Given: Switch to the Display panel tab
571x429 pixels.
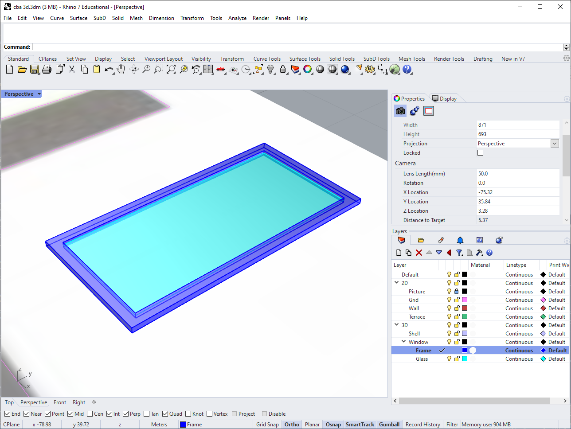Looking at the screenshot, I should pyautogui.click(x=444, y=98).
